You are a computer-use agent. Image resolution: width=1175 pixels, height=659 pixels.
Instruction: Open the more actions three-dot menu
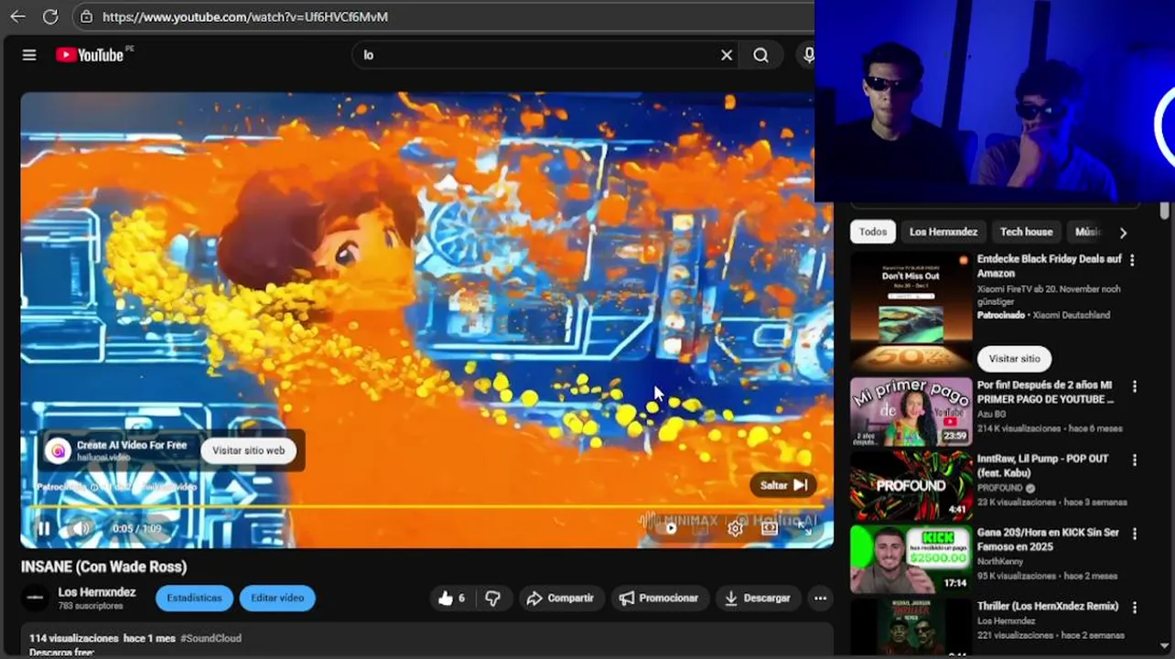[820, 598]
